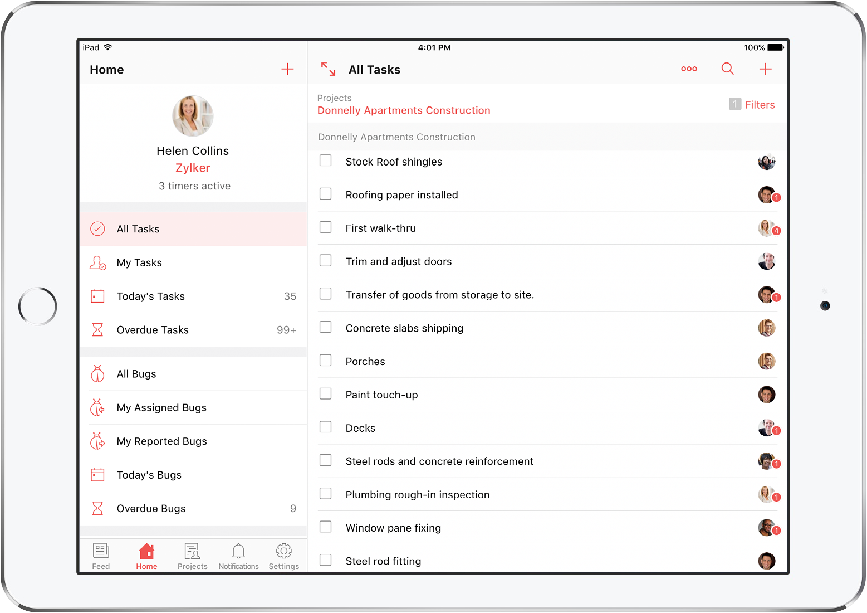Open the Settings tab

284,556
